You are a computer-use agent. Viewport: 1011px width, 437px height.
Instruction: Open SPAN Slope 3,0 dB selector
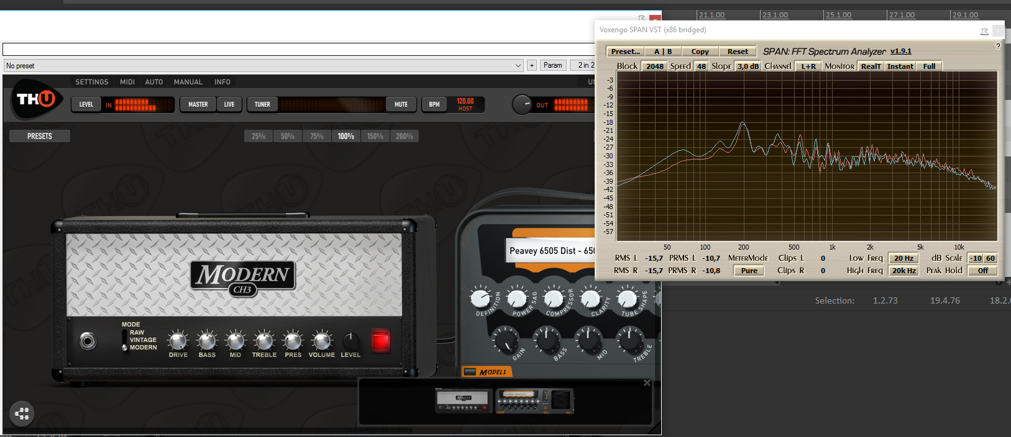click(x=748, y=66)
